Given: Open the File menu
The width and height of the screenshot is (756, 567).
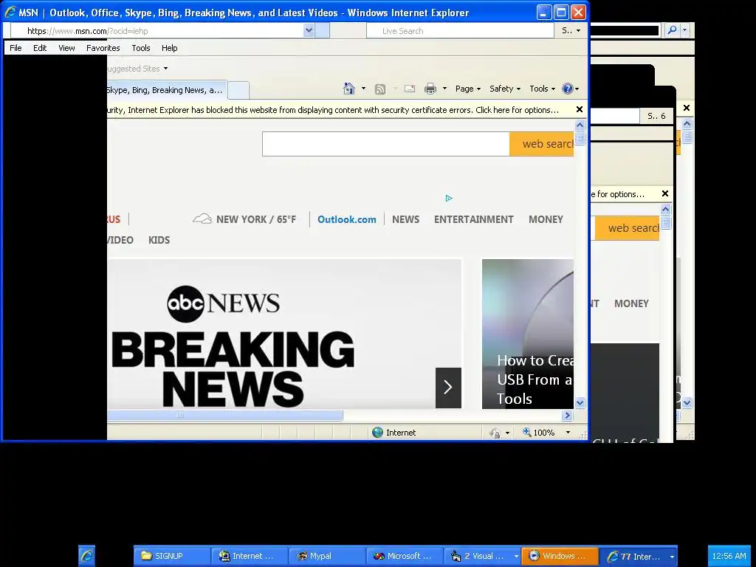Looking at the screenshot, I should (16, 48).
